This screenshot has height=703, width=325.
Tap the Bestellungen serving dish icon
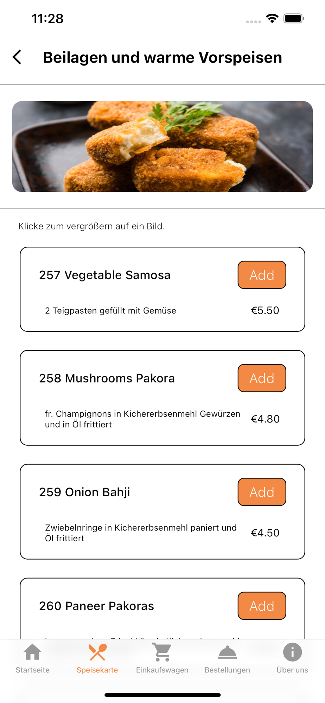pyautogui.click(x=227, y=652)
